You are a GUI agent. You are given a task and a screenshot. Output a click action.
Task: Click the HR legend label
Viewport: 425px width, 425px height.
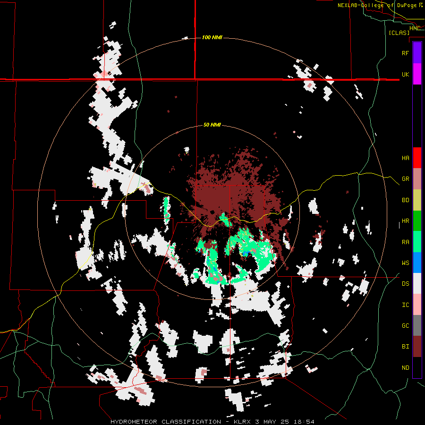[405, 221]
